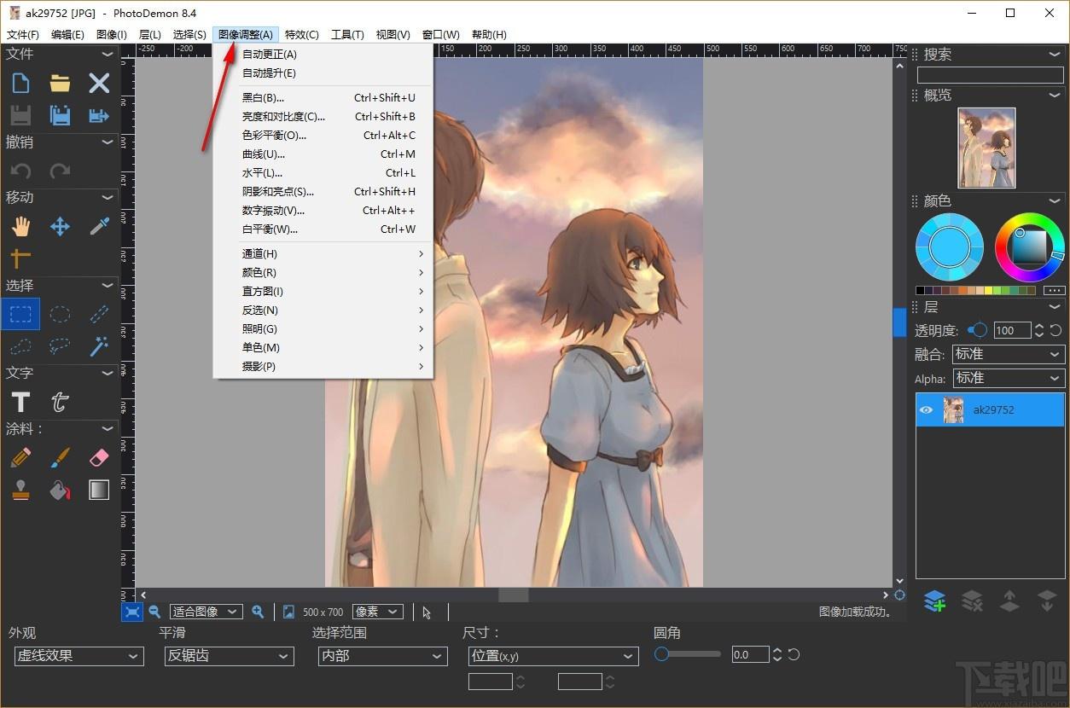Click the 圆角 corner radius slider
Viewport: 1070px width, 708px height.
click(x=688, y=654)
